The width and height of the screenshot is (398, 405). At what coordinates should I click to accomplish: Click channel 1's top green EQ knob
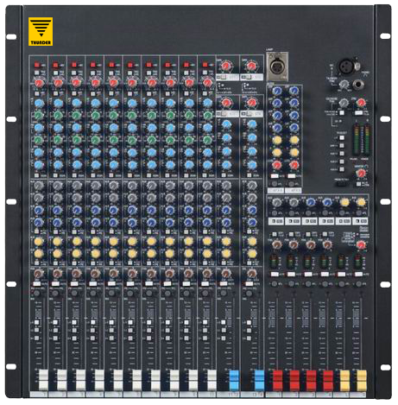click(x=39, y=116)
